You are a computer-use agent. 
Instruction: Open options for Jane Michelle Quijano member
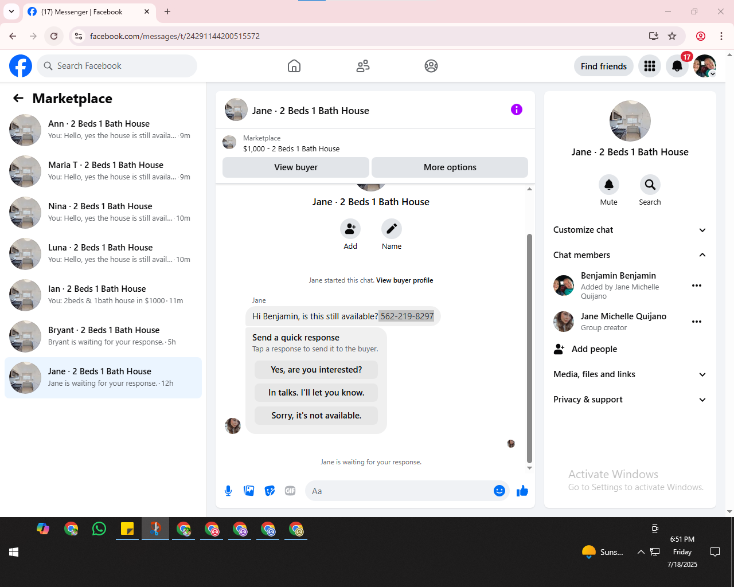click(697, 322)
